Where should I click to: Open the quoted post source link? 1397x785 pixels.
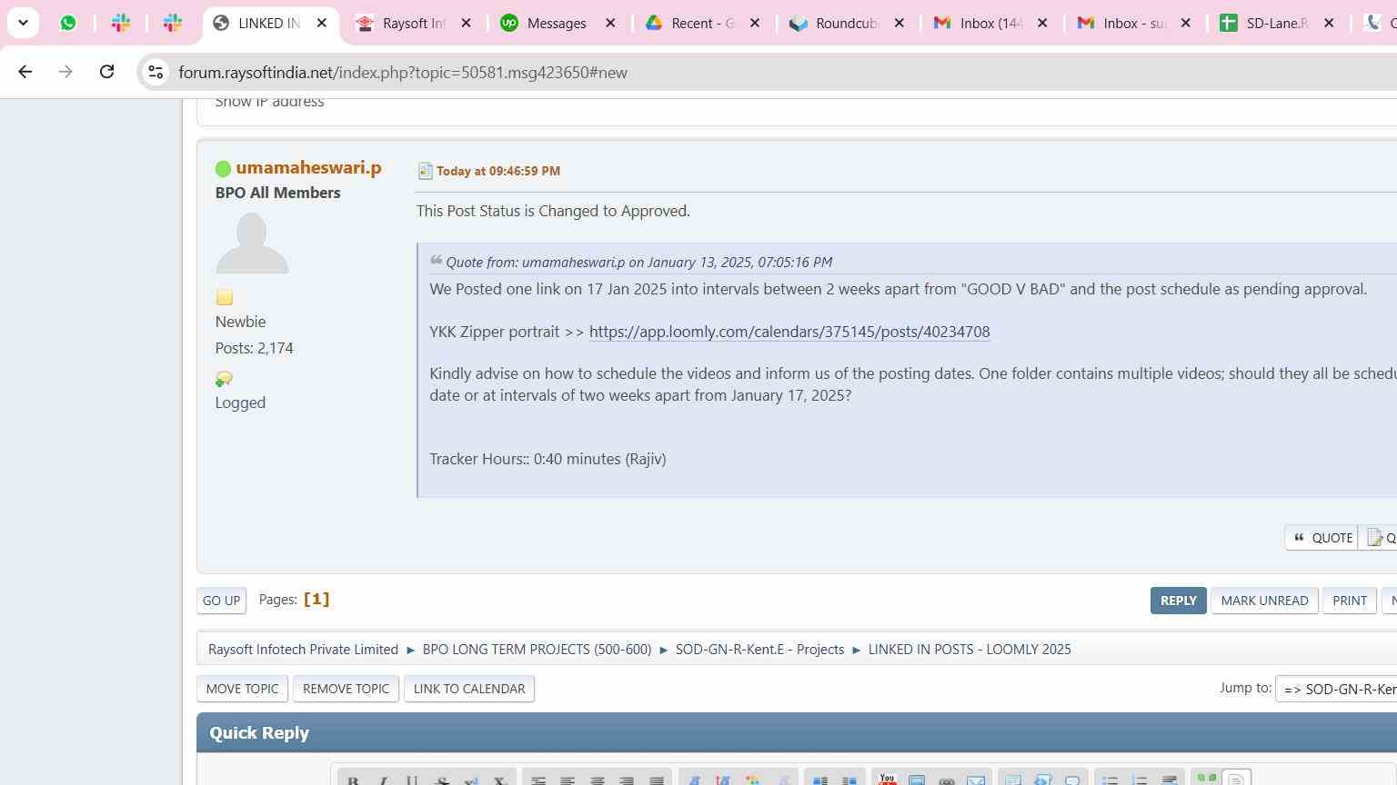(638, 263)
